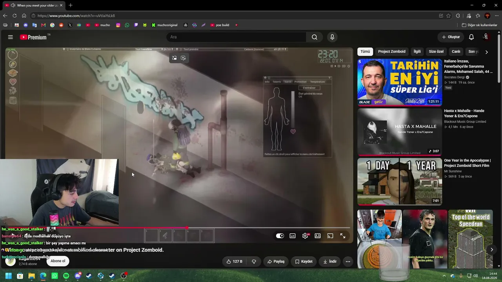The width and height of the screenshot is (502, 282).
Task: Open Spotify from the taskbar
Action: point(66,276)
